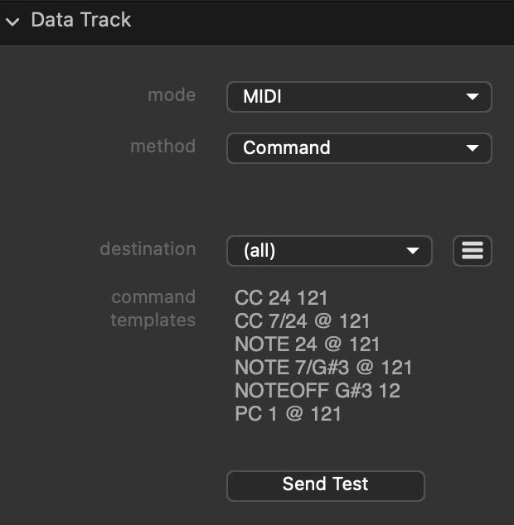This screenshot has height=525, width=514.
Task: Click the list menu icon beside destination
Action: click(x=473, y=251)
